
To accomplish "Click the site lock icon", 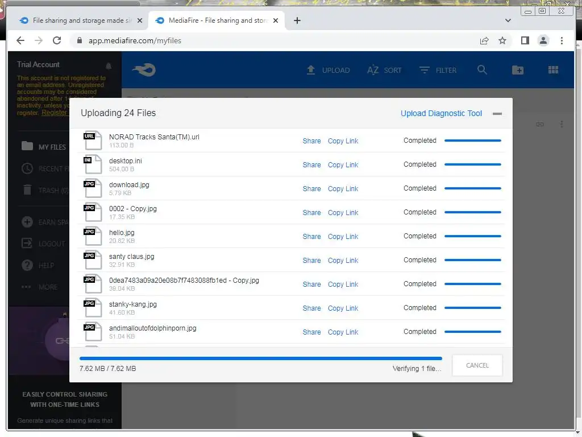I will (79, 40).
